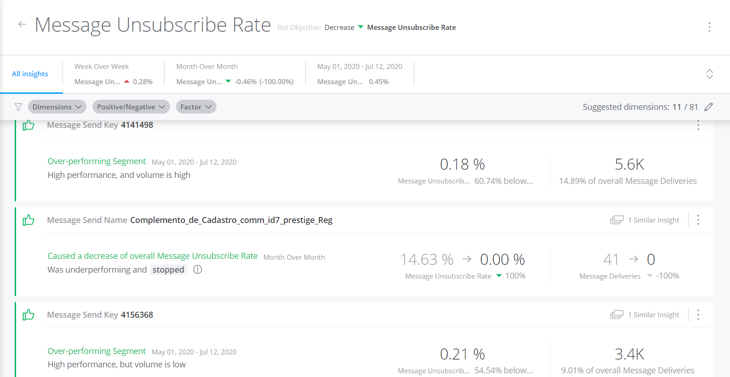Click similar insight stack icon on the Complemento_de_Cadastro card
Viewport: 730px width, 377px height.
click(616, 220)
